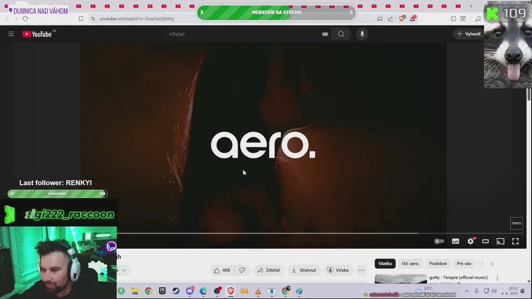Open Steam from the taskbar
532x299 pixels.
coord(176,291)
